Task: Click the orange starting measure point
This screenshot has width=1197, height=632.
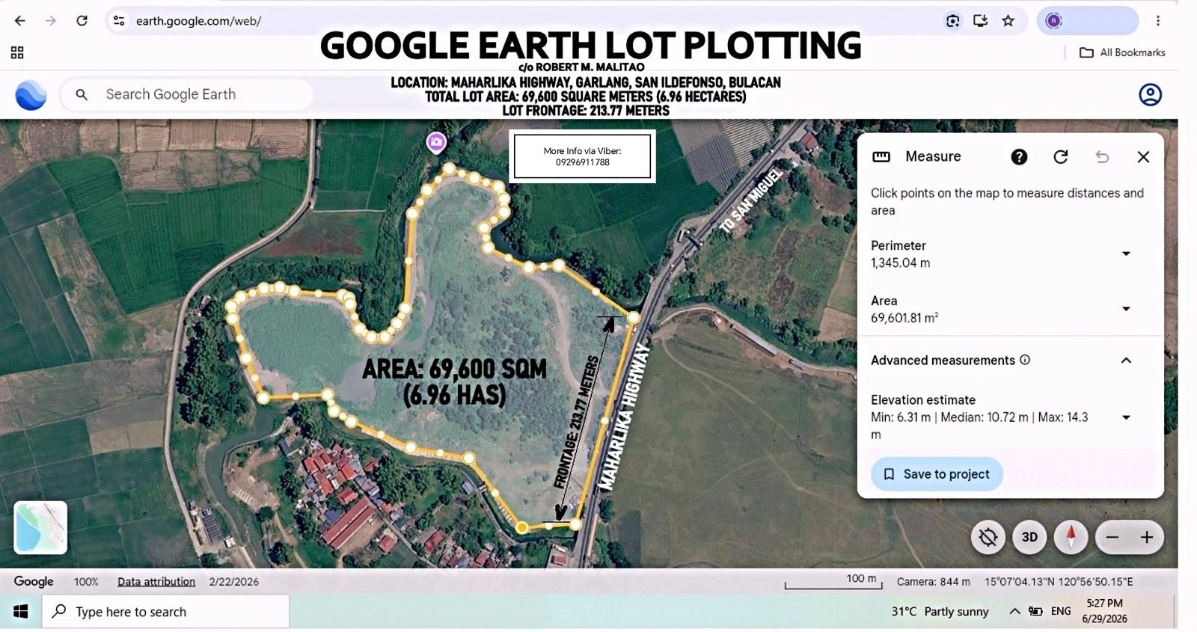Action: (522, 528)
